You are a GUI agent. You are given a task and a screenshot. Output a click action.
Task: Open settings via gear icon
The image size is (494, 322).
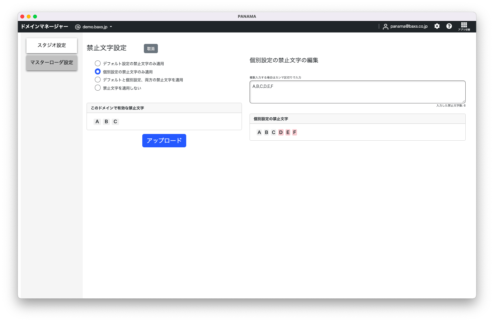point(437,26)
